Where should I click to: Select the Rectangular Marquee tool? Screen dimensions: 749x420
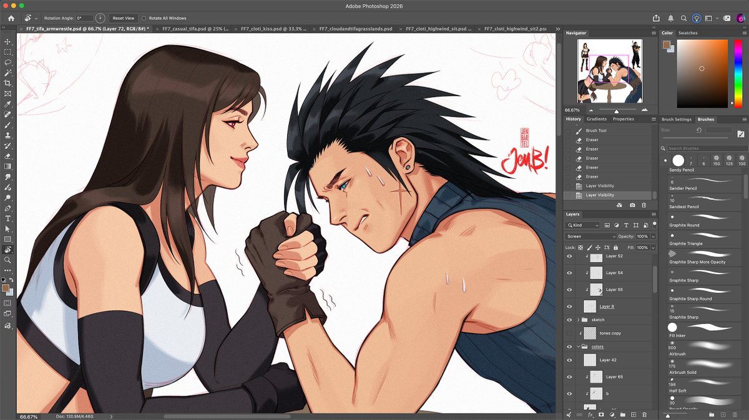8,52
